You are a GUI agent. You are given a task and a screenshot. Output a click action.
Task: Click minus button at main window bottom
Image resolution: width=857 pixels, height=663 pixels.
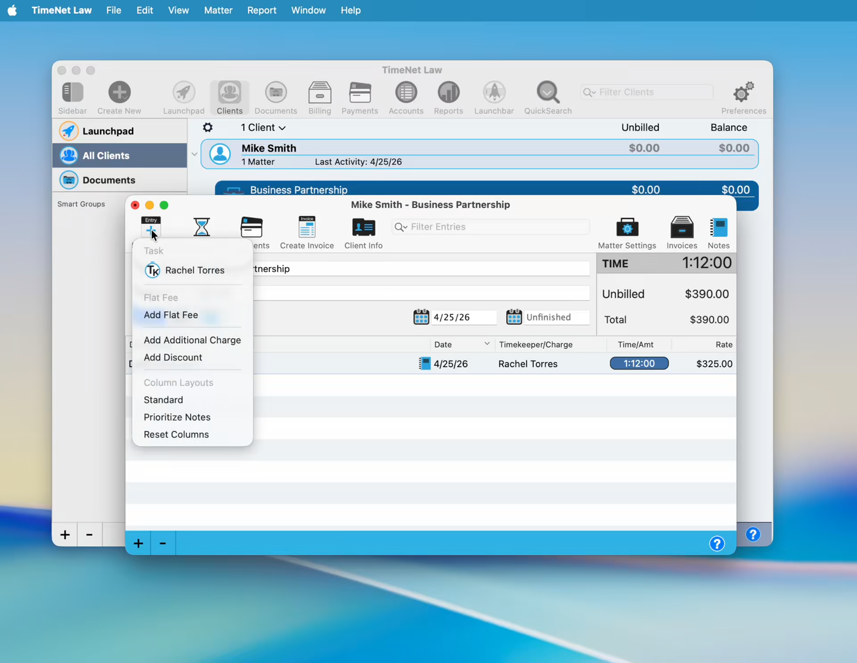[x=90, y=535]
